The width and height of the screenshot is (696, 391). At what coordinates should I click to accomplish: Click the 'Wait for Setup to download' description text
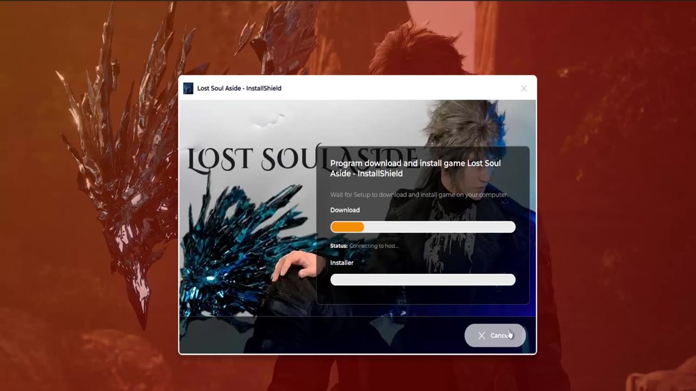(x=419, y=194)
